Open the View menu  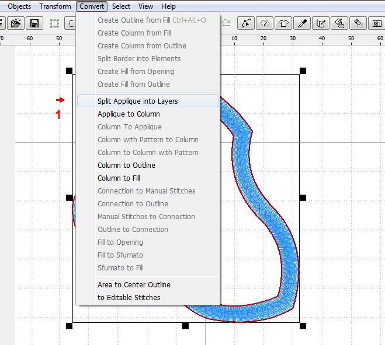tap(145, 6)
